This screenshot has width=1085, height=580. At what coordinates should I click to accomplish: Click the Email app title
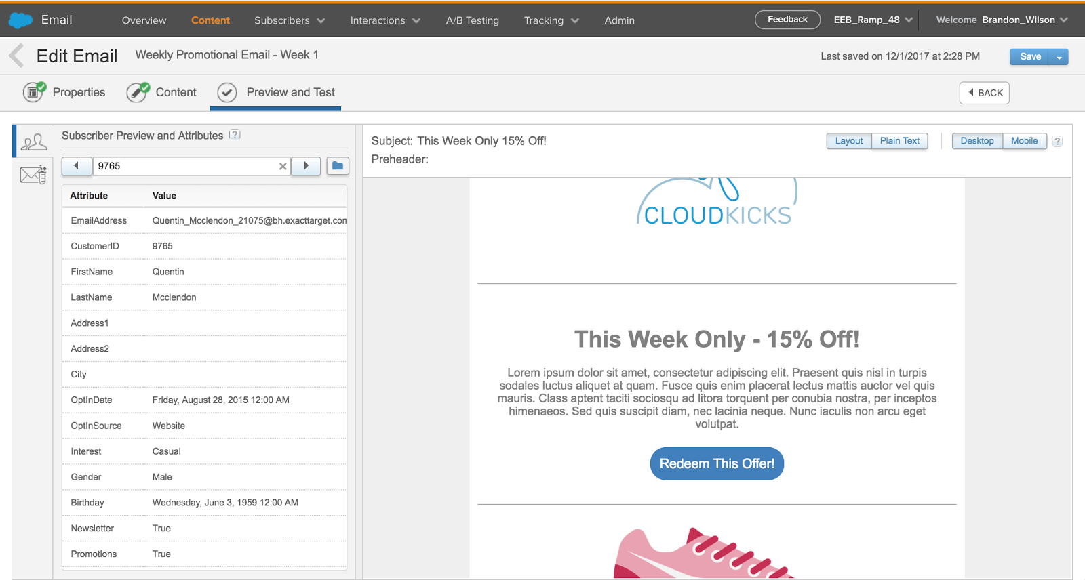pyautogui.click(x=56, y=20)
